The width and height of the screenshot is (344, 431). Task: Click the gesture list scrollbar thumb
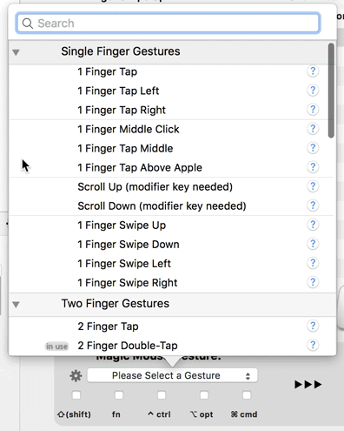click(331, 91)
